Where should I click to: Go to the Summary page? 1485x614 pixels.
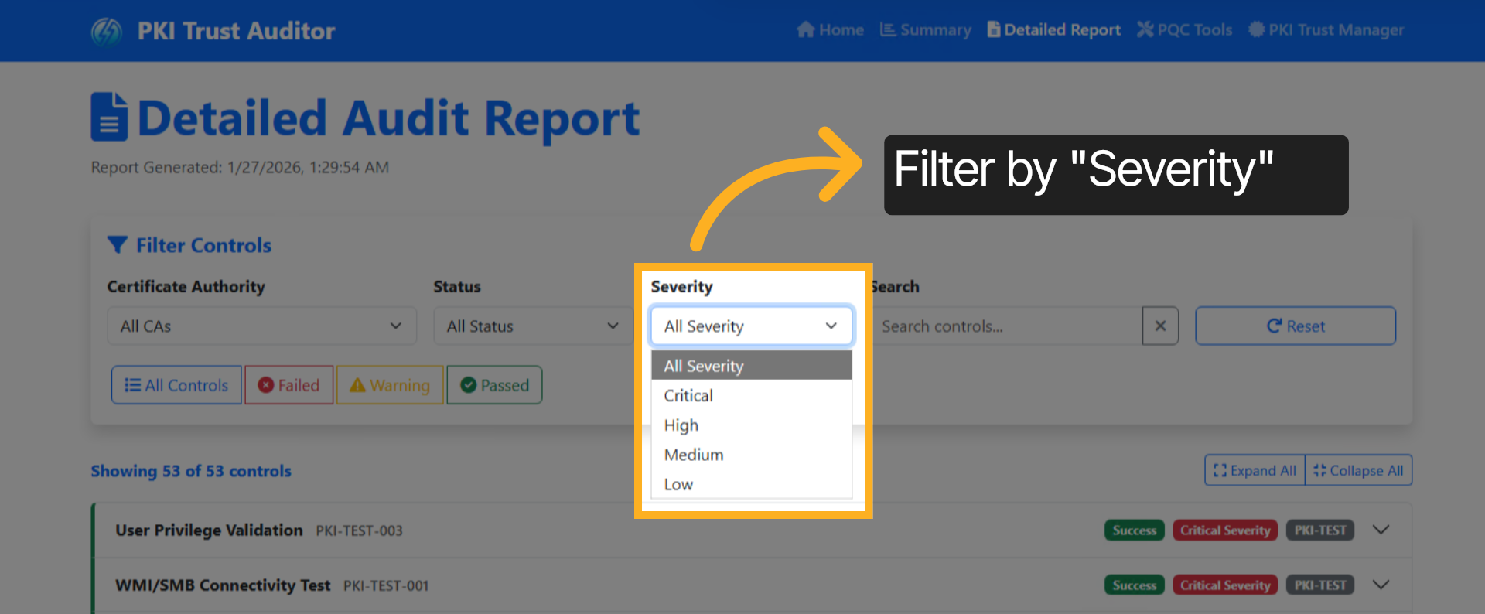[x=926, y=30]
